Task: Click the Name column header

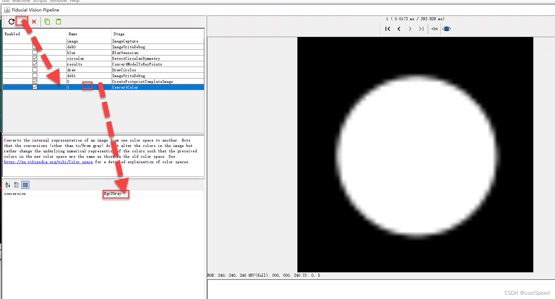Action: tap(89, 34)
